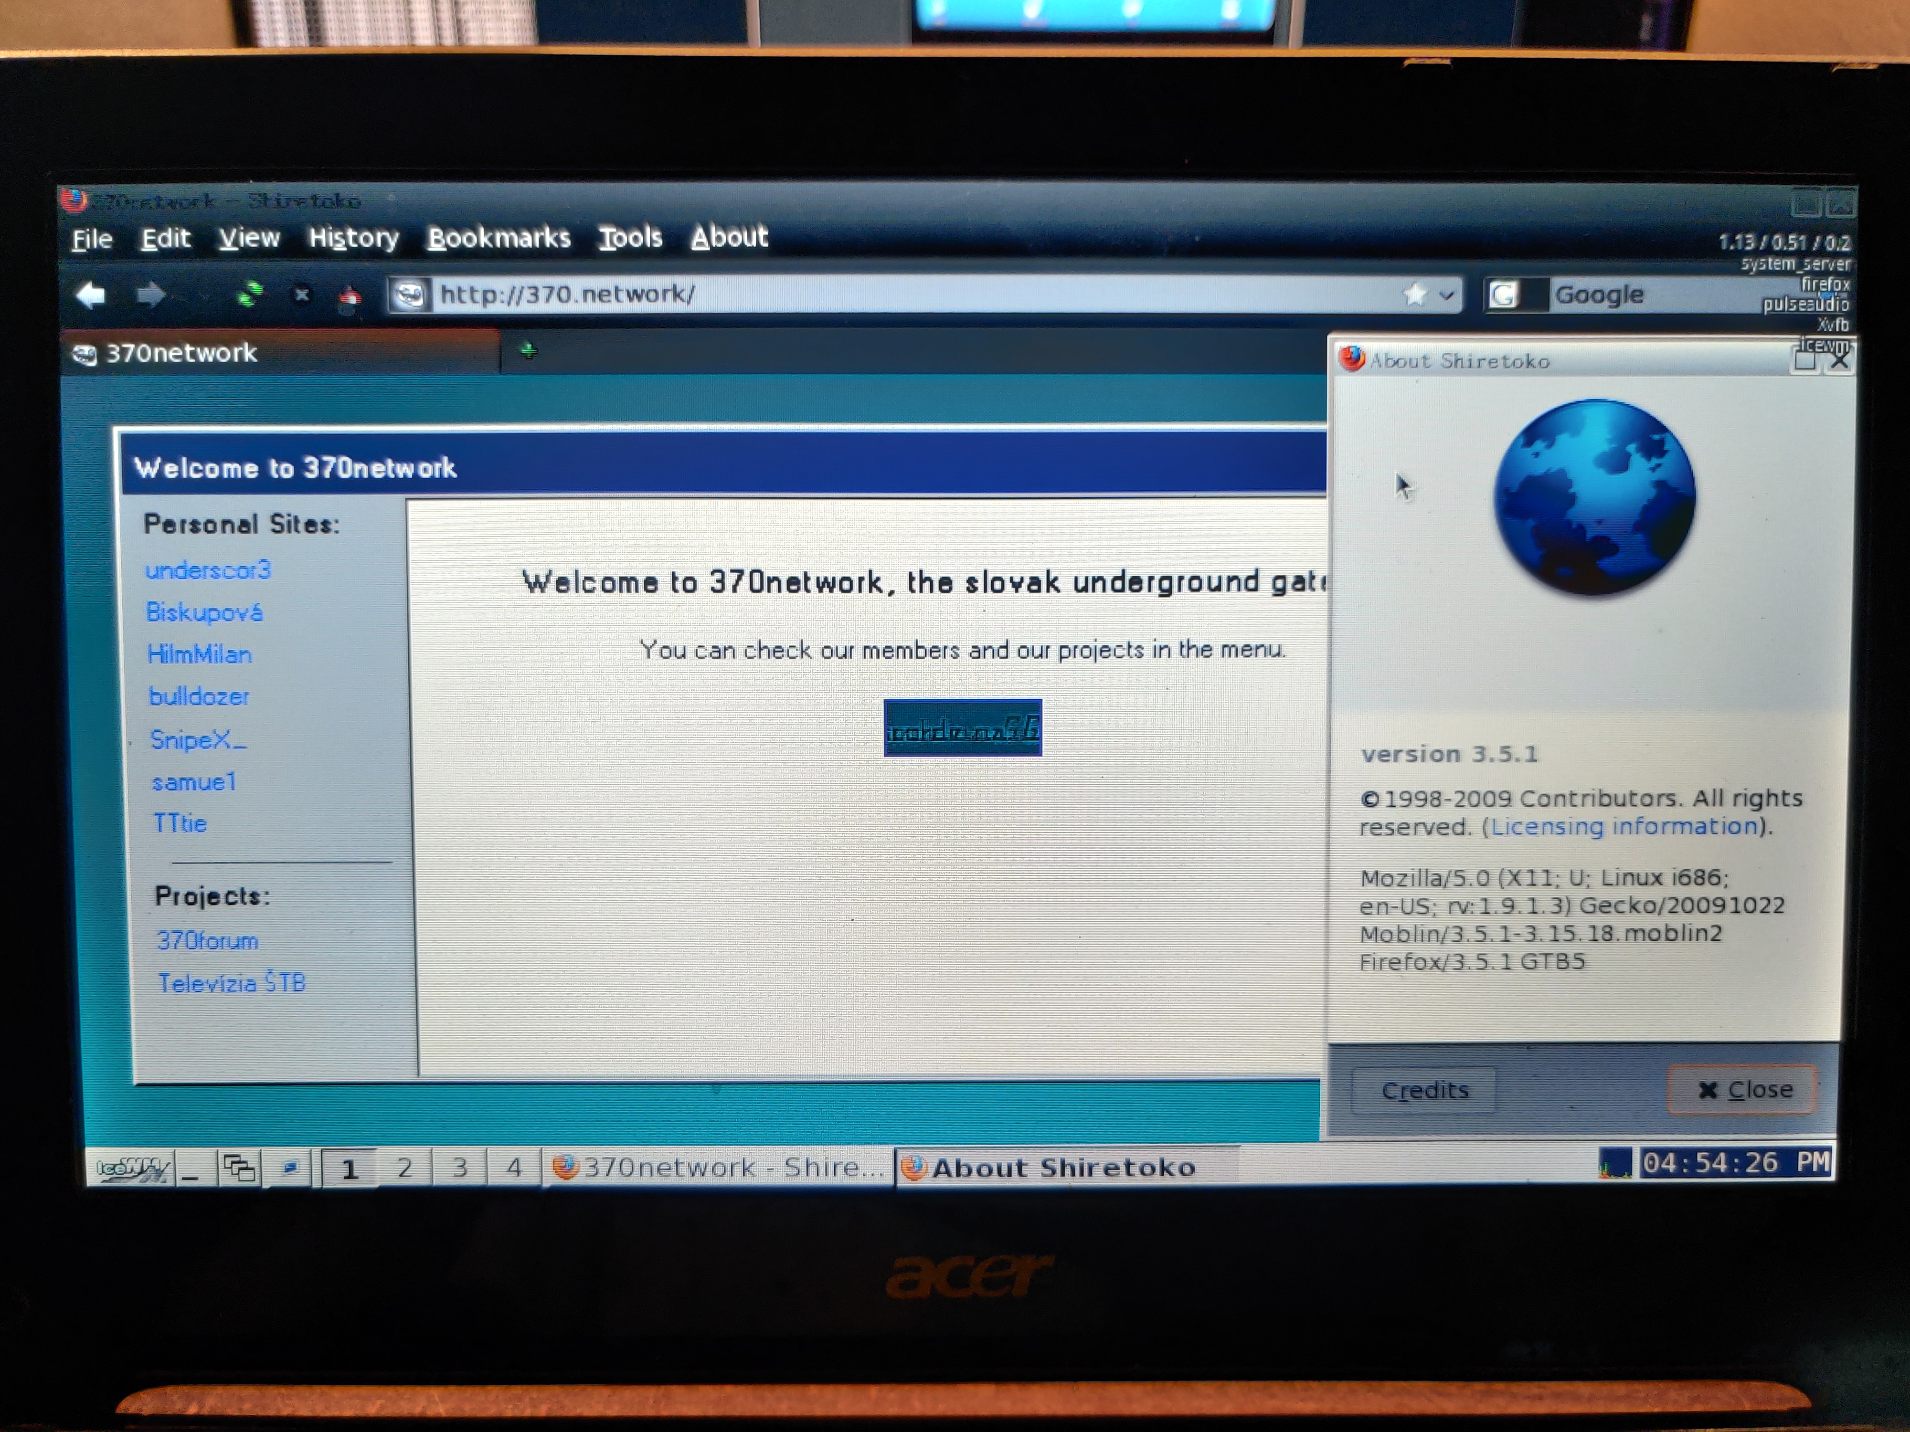The width and height of the screenshot is (1910, 1432).
Task: Open the History menu
Action: [x=354, y=237]
